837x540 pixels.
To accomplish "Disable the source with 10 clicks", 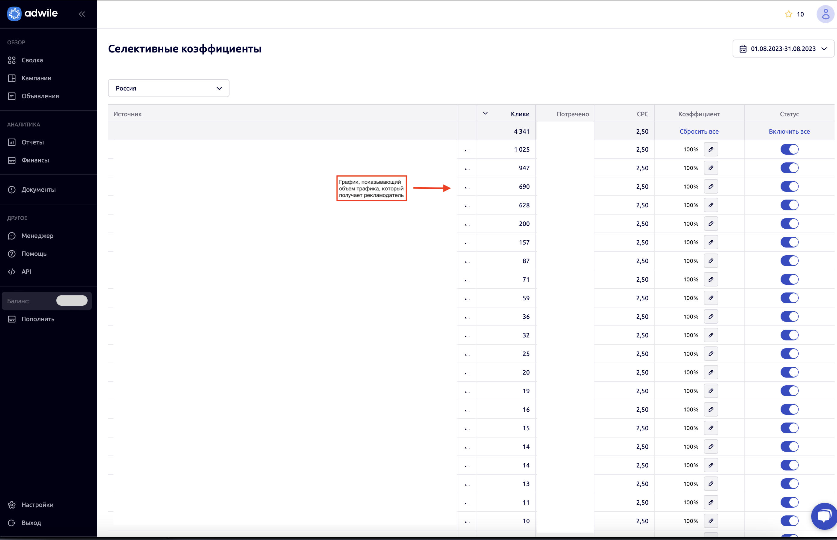I will coord(789,521).
